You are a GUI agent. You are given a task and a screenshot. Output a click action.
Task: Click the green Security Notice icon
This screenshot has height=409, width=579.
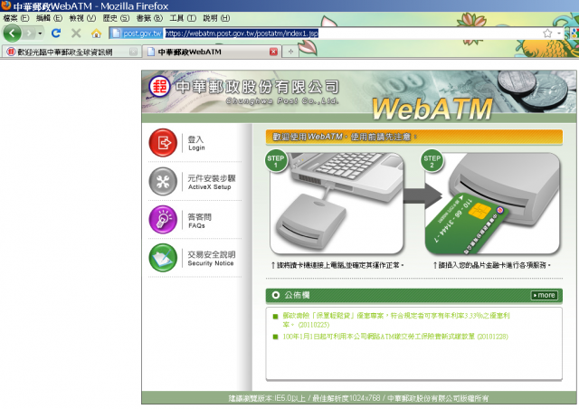[x=163, y=258]
